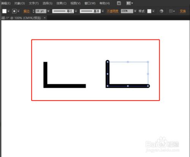Click the stroke color box icon
Image resolution: width=190 pixels, height=157 pixels.
pyautogui.click(x=14, y=11)
